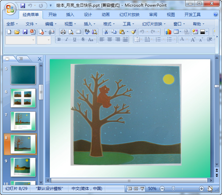Switch to the 审阅 ribbon tab
The width and height of the screenshot is (222, 195).
[x=153, y=15]
